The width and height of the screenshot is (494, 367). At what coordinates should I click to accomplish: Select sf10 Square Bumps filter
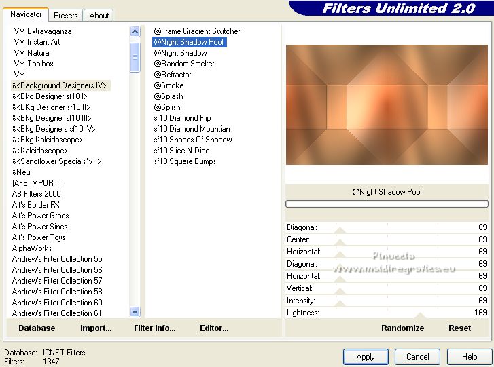coord(185,161)
